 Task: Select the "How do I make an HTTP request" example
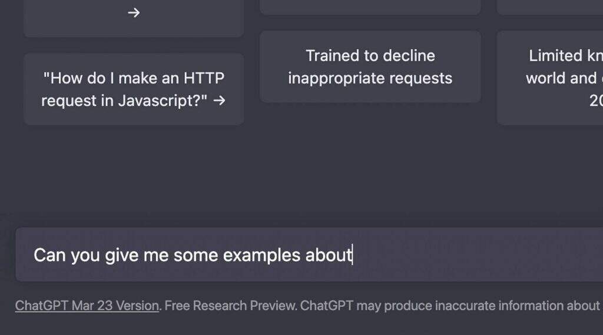pyautogui.click(x=134, y=89)
